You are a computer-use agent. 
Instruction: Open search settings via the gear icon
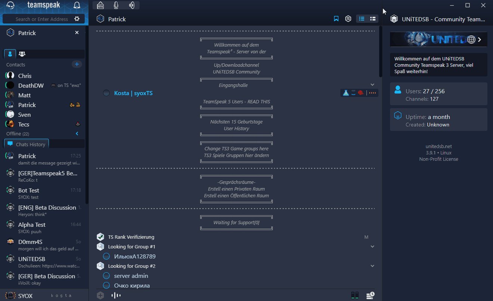(77, 19)
